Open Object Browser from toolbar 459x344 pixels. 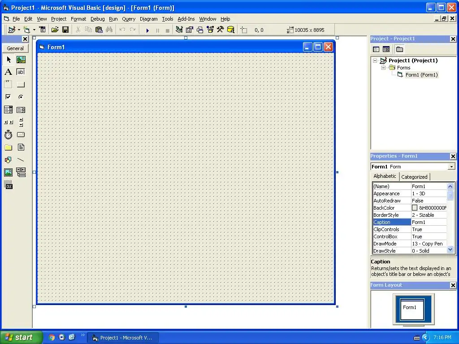coord(210,30)
